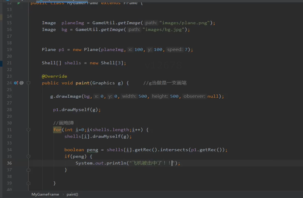The image size is (303, 198).
Task: Click line number 15 in the gutter
Action: coord(9,23)
